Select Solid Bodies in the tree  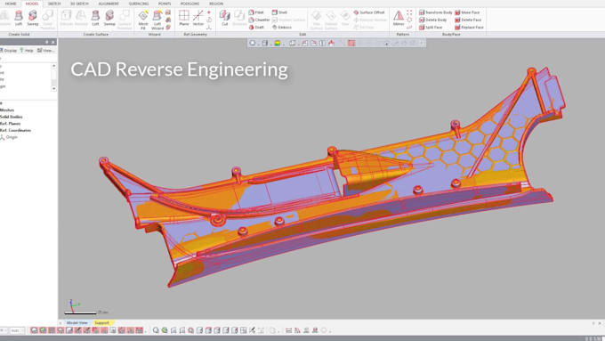[12, 117]
